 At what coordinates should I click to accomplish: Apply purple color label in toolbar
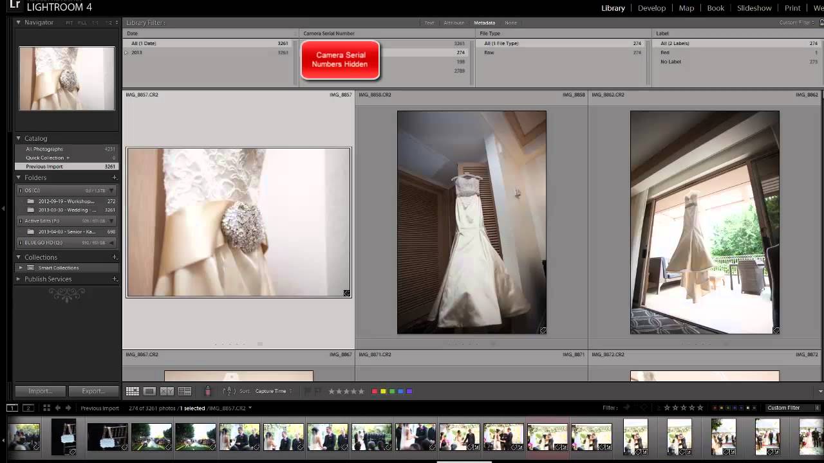[x=409, y=391]
